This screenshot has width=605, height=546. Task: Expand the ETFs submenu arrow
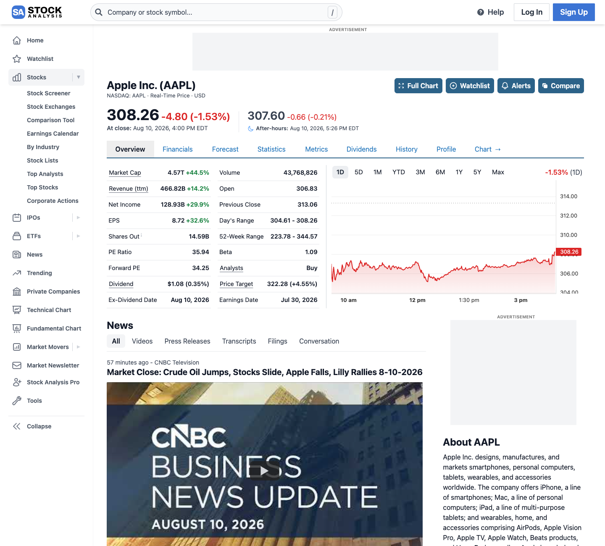(x=79, y=236)
